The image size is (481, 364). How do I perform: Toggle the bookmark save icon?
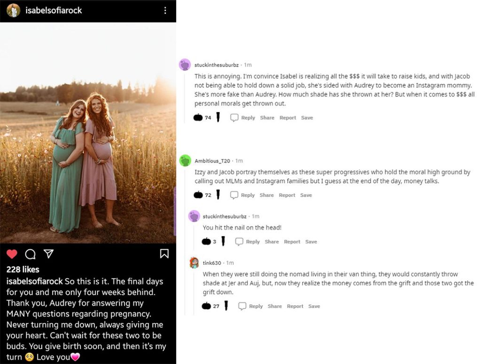(164, 254)
